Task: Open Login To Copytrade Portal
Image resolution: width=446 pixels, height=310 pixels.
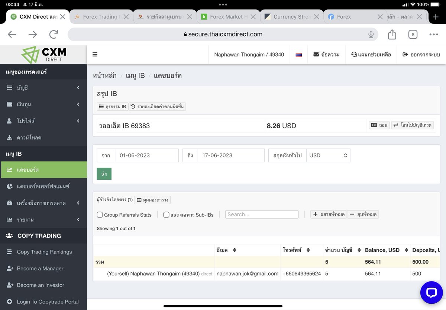Action: (43, 302)
